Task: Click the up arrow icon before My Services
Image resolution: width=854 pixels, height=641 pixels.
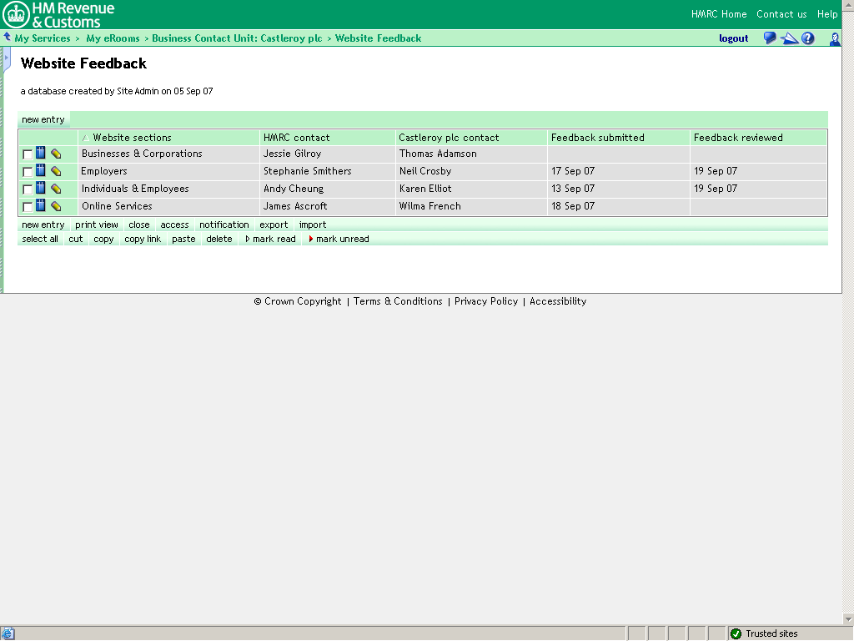Action: [x=8, y=38]
